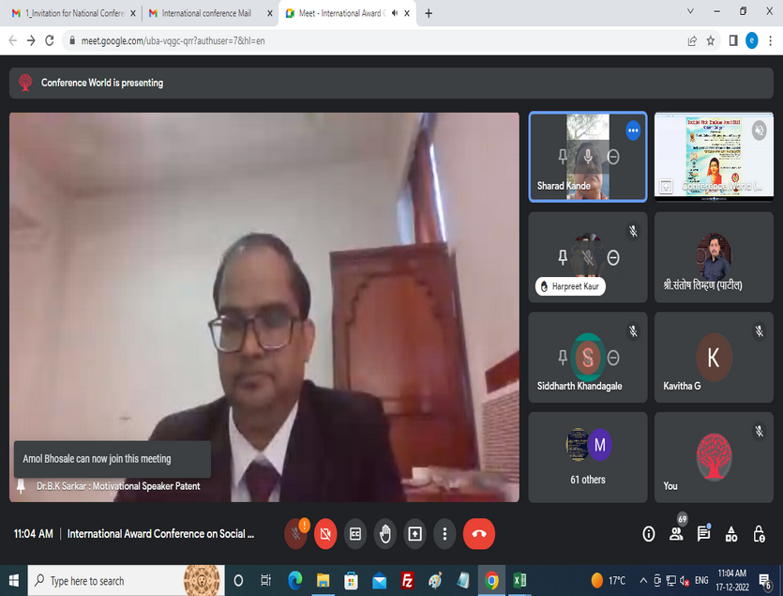Go back in the browser
This screenshot has width=783, height=596.
[x=13, y=41]
